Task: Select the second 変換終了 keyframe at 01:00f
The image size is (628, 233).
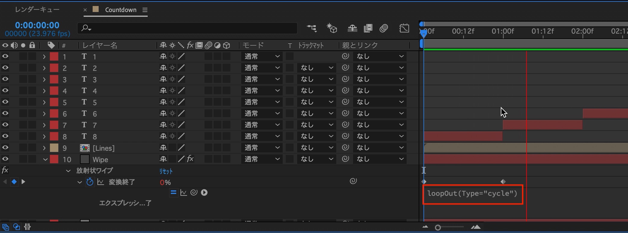Action: tap(503, 182)
